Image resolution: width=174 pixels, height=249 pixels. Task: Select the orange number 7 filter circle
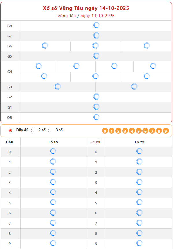coord(152,131)
